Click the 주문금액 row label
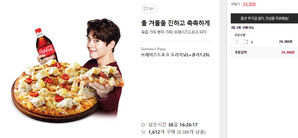This screenshot has width=298, height=138. click(240, 52)
